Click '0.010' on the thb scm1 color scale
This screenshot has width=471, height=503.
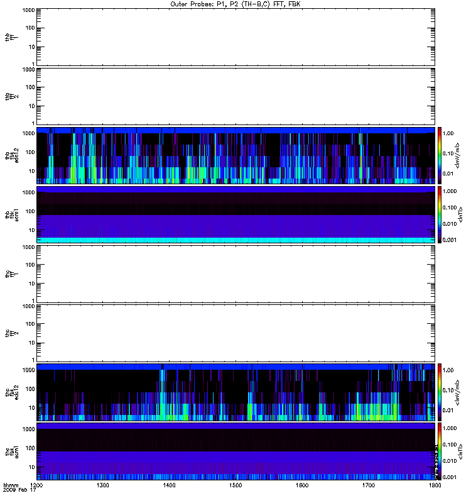450,224
